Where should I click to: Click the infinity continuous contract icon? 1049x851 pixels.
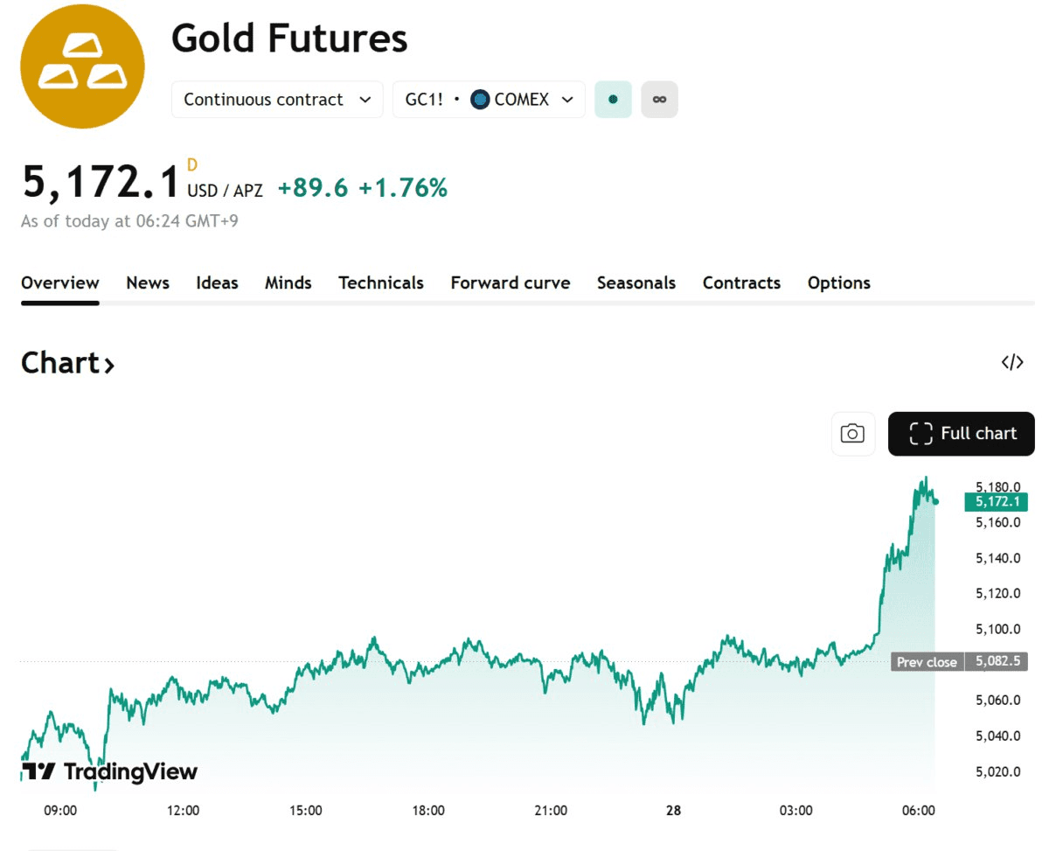(x=659, y=100)
